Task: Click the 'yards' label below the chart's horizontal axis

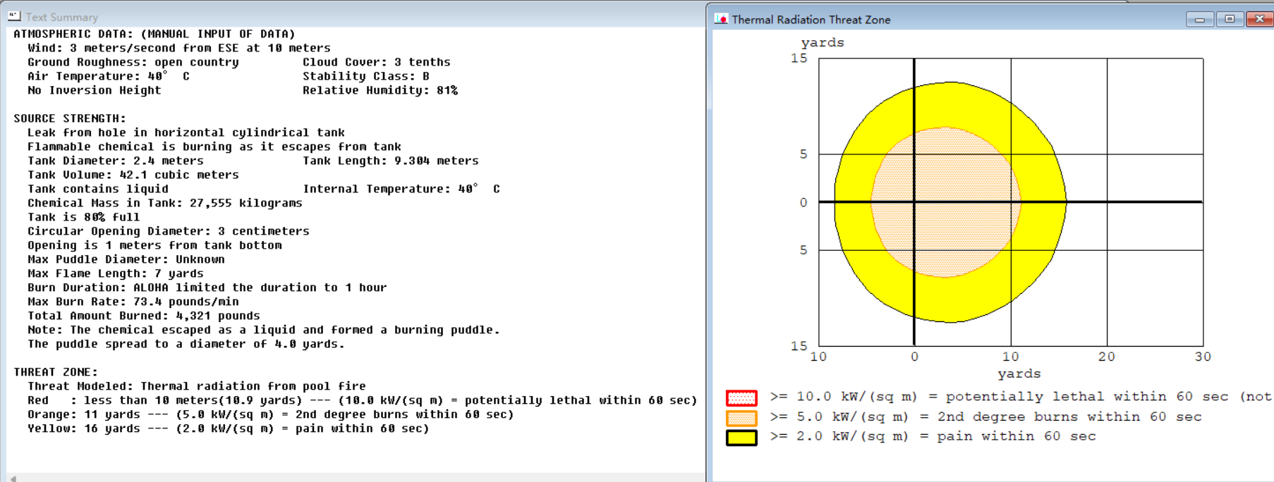Action: coord(1019,374)
